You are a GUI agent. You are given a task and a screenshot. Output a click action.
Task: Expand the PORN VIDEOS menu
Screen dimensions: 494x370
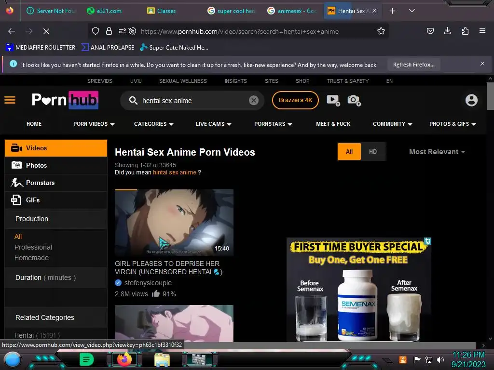pyautogui.click(x=94, y=124)
